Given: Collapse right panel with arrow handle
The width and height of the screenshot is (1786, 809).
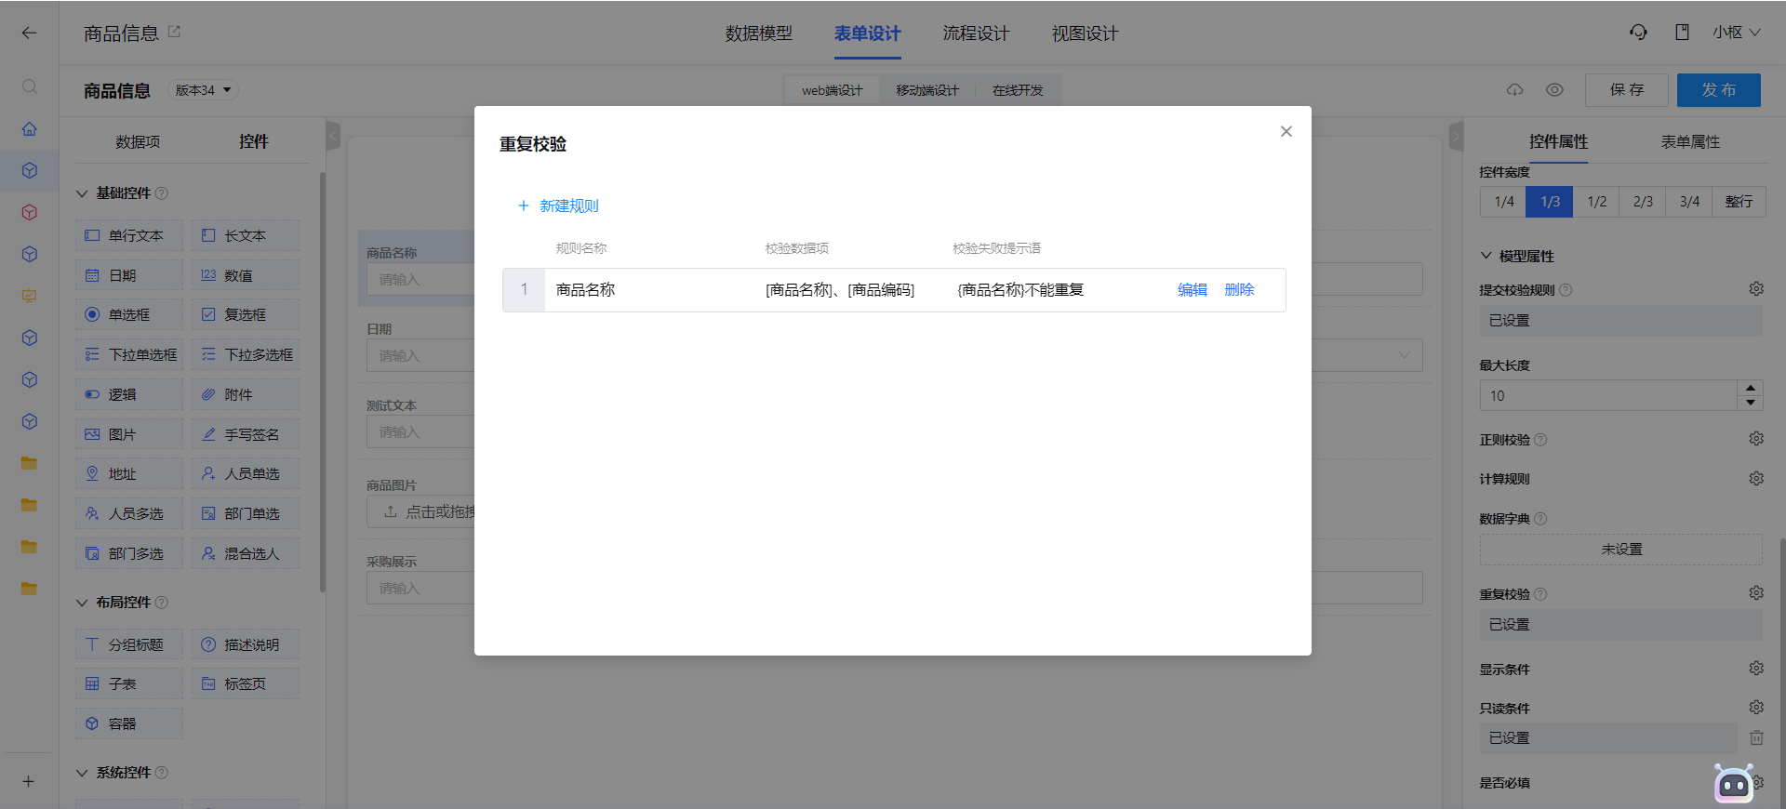Looking at the screenshot, I should click(1457, 136).
